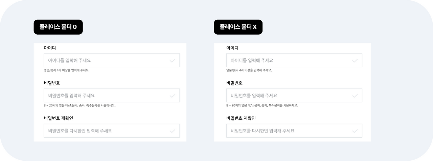
Task: Click the 영문/숫자 4자 이상 hint under 플레이스 홀더 O
Action: coord(66,70)
